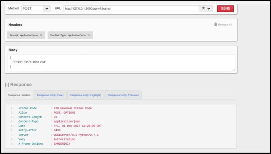Collapse the Response section with [-]
The width and height of the screenshot is (271, 154).
point(7,85)
